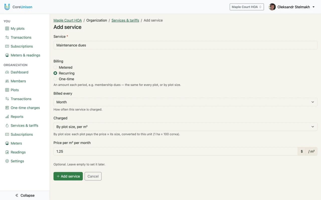Click the One-time charges icon
Viewport: 321px width, 200px height.
(x=7, y=108)
